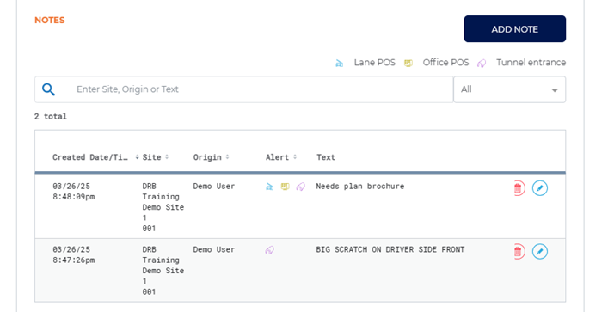The height and width of the screenshot is (312, 602).
Task: Click the Lane POS legend icon
Action: tap(340, 64)
